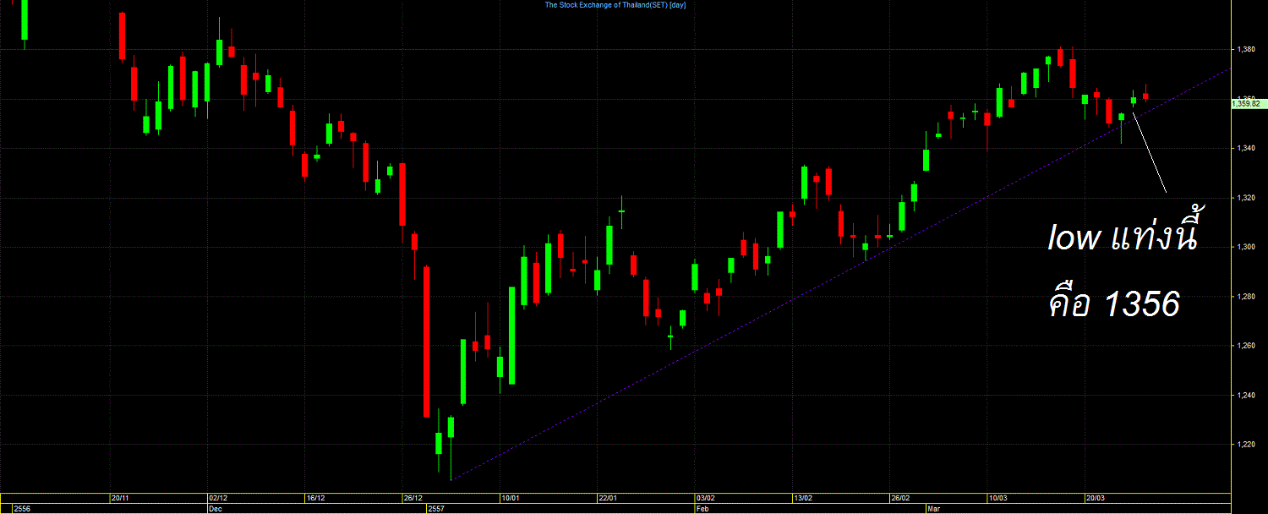Click the chart title 'The Stock Exchange of Thailand(SET) [day]'
Viewport: 1268px width, 514px height.
coord(615,5)
